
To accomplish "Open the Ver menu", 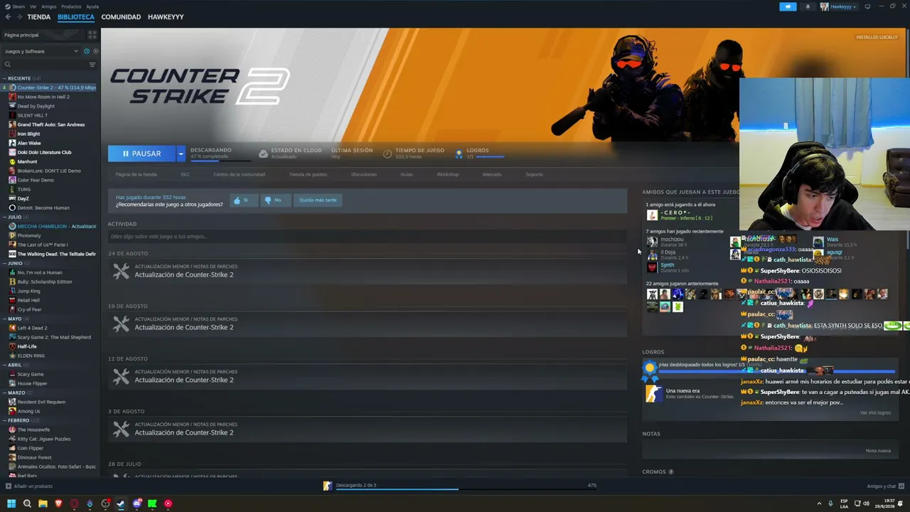I will 33,6.
